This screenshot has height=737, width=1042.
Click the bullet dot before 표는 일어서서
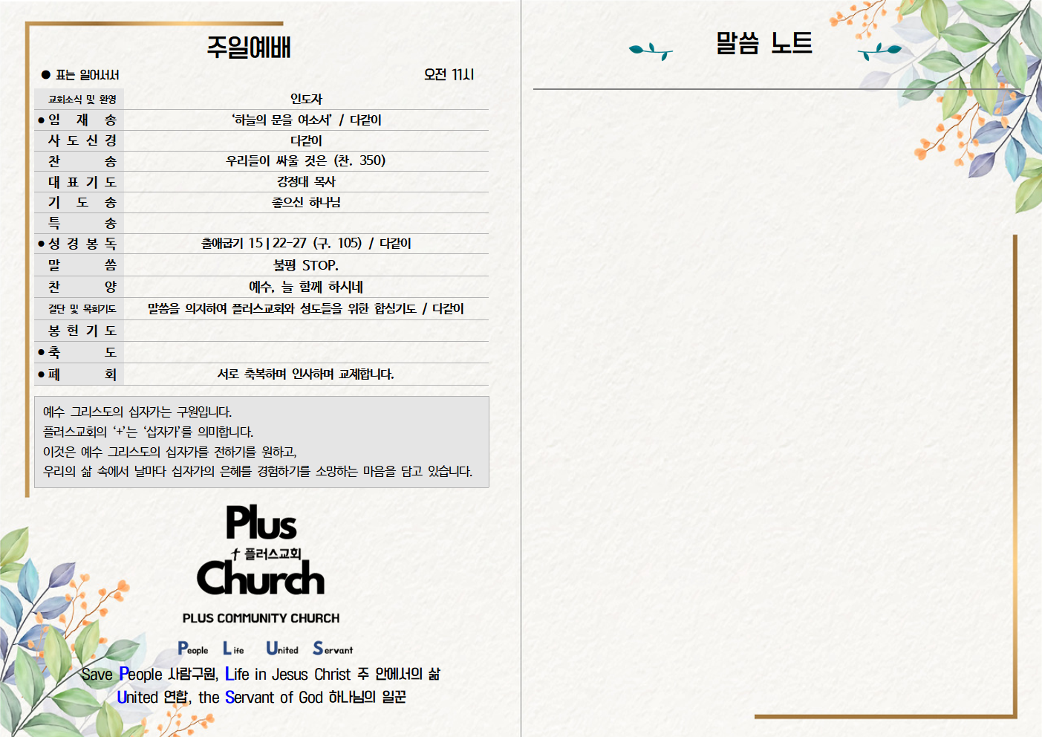(x=46, y=75)
